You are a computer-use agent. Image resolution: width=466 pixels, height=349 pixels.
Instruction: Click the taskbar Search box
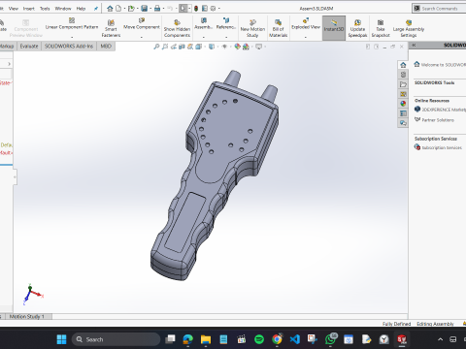(x=116, y=339)
